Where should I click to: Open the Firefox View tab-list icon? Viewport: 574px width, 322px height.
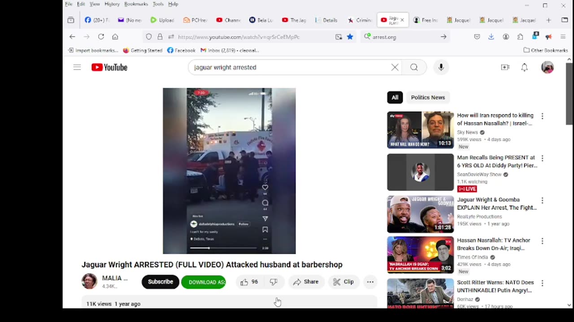click(71, 20)
